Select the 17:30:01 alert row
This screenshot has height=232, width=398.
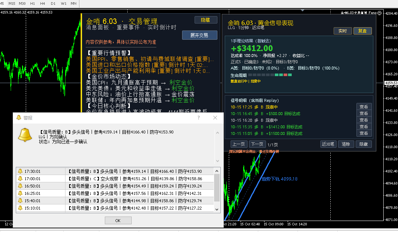(115, 171)
